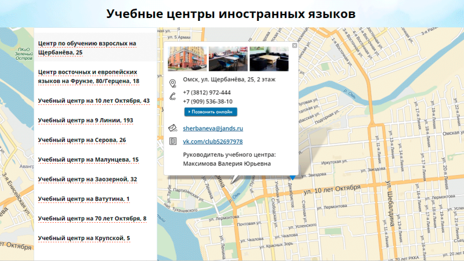Screen dimensions: 464x261
Task: Click the phone handset icon
Action: point(172,96)
